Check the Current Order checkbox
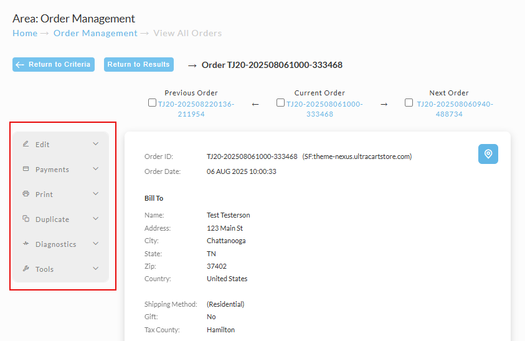 click(x=280, y=103)
